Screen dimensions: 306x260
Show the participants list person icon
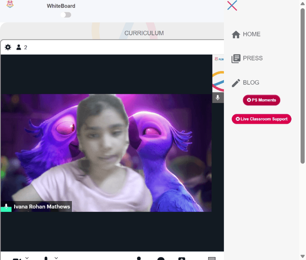pyautogui.click(x=19, y=47)
